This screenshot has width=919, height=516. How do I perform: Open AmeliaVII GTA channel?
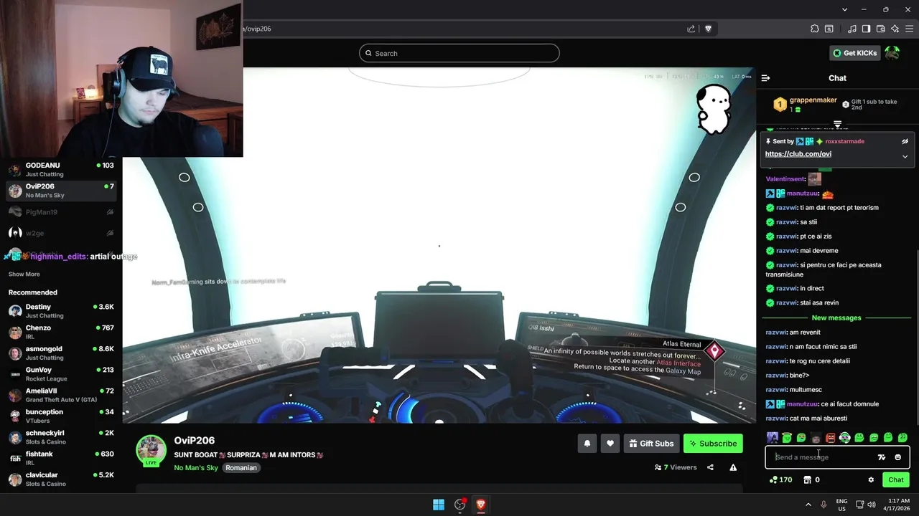(x=61, y=395)
